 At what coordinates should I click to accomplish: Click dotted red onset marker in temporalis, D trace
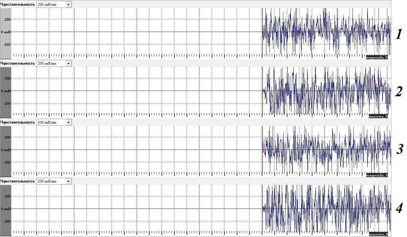click(262, 31)
